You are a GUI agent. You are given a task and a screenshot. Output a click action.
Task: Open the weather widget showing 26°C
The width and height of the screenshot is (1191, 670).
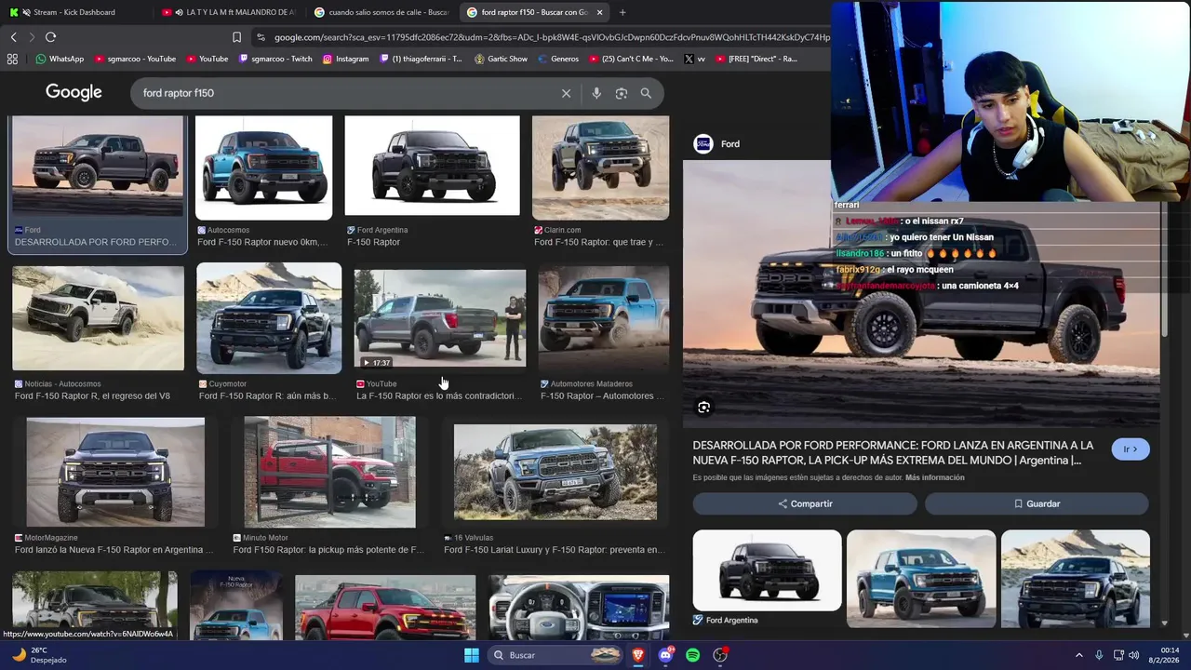[39, 655]
